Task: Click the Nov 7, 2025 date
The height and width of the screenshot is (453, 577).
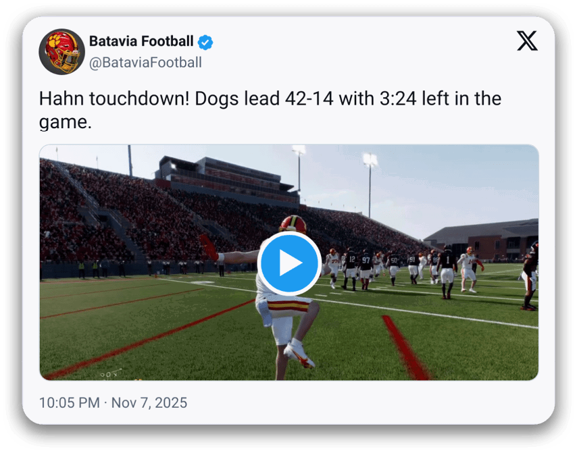Action: [x=149, y=403]
